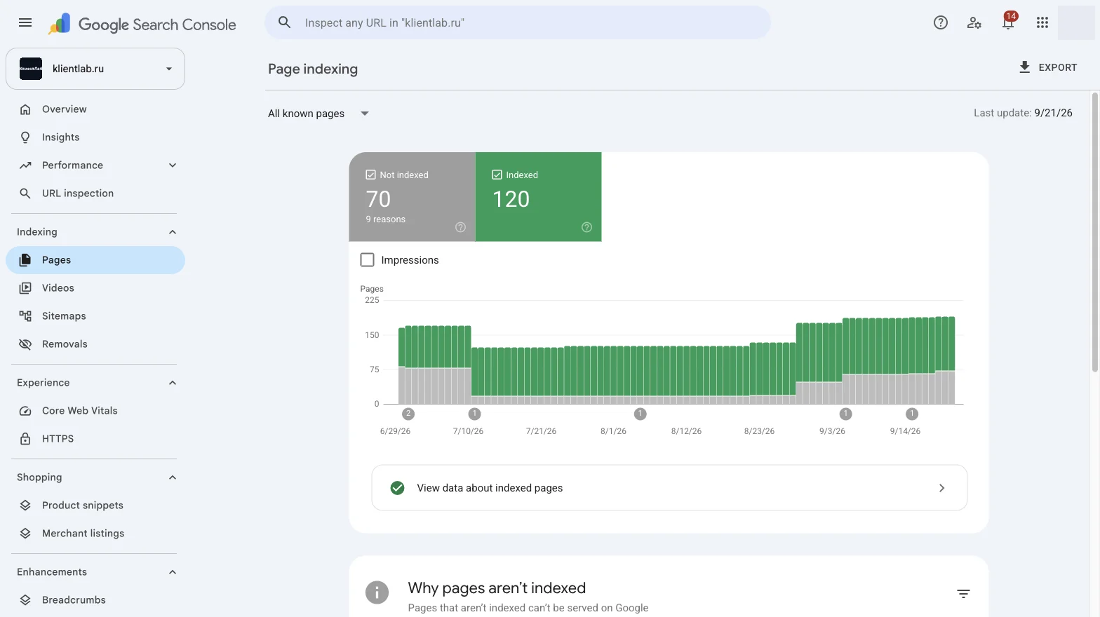Enable the Impressions checkbox
This screenshot has height=617, width=1100.
click(367, 260)
